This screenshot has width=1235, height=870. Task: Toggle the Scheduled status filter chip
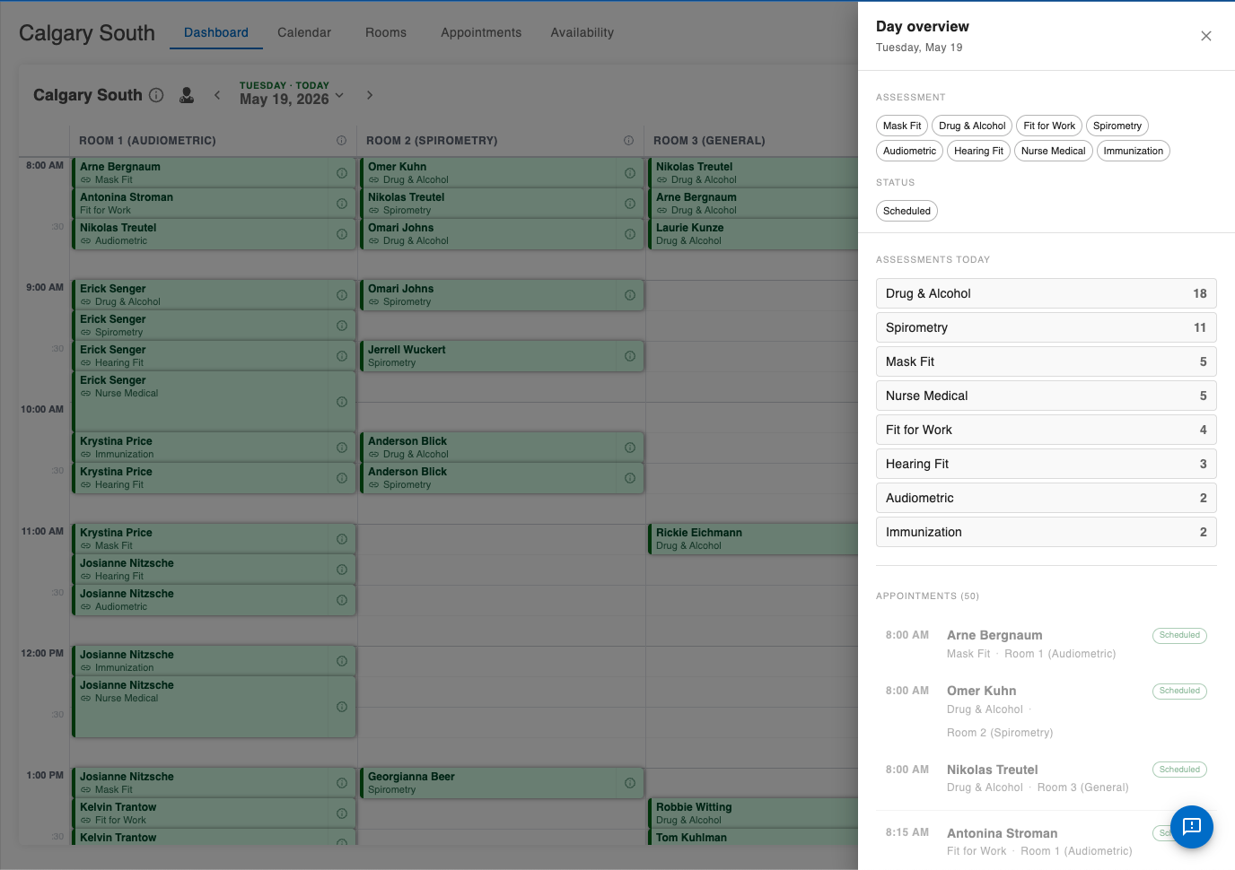(x=907, y=211)
